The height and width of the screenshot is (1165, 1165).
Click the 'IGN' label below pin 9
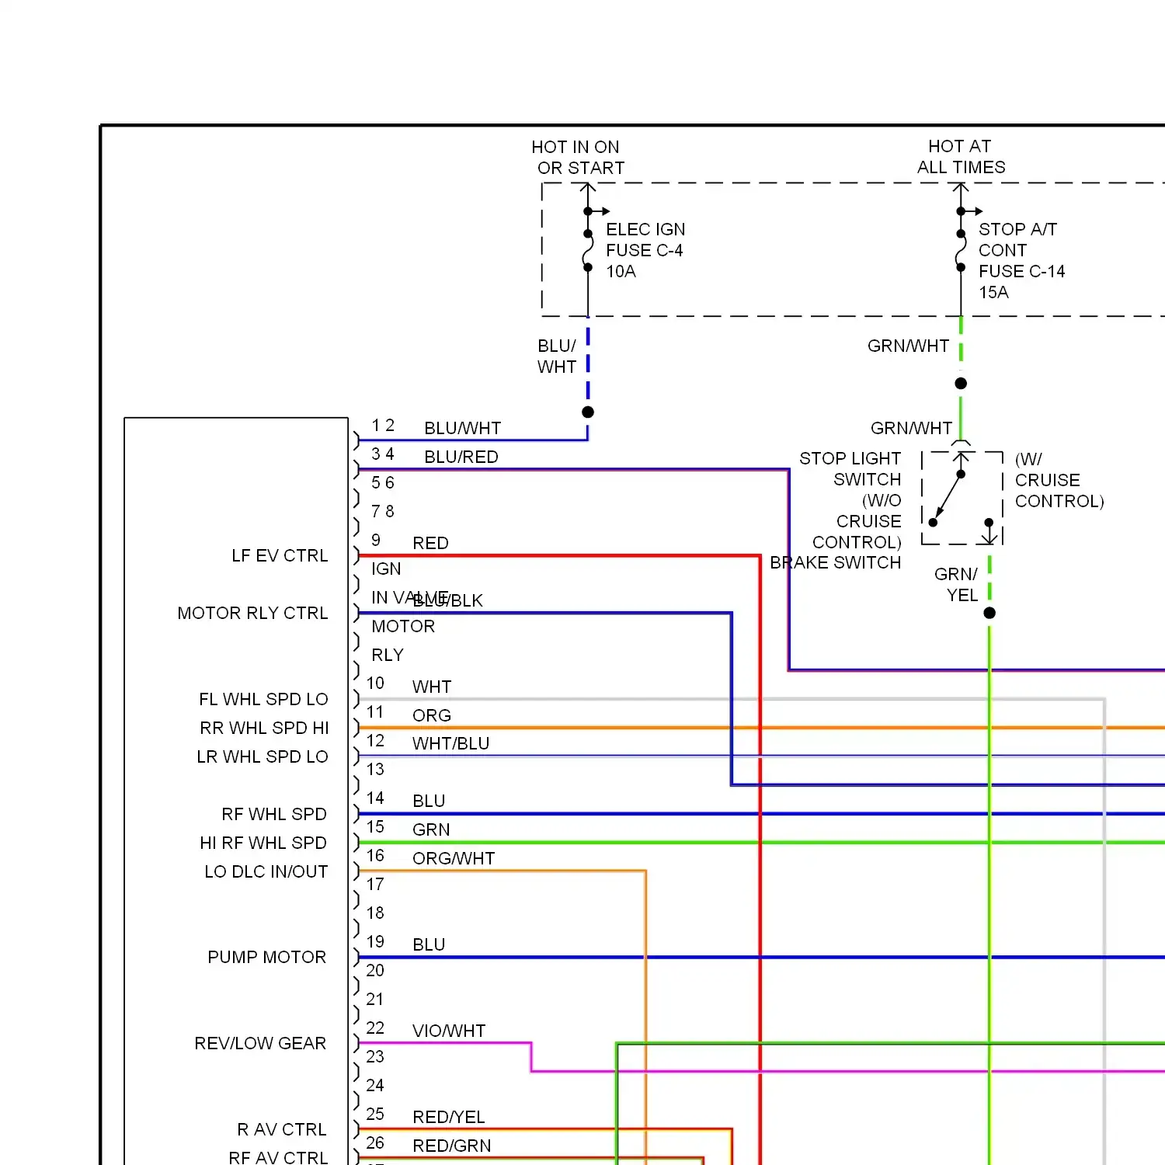coord(386,569)
